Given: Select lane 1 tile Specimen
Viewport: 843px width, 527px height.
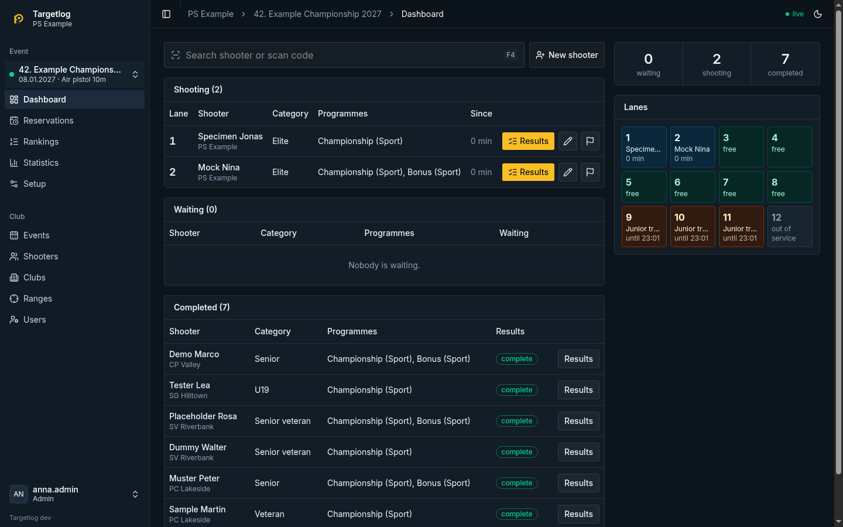Looking at the screenshot, I should [x=644, y=147].
